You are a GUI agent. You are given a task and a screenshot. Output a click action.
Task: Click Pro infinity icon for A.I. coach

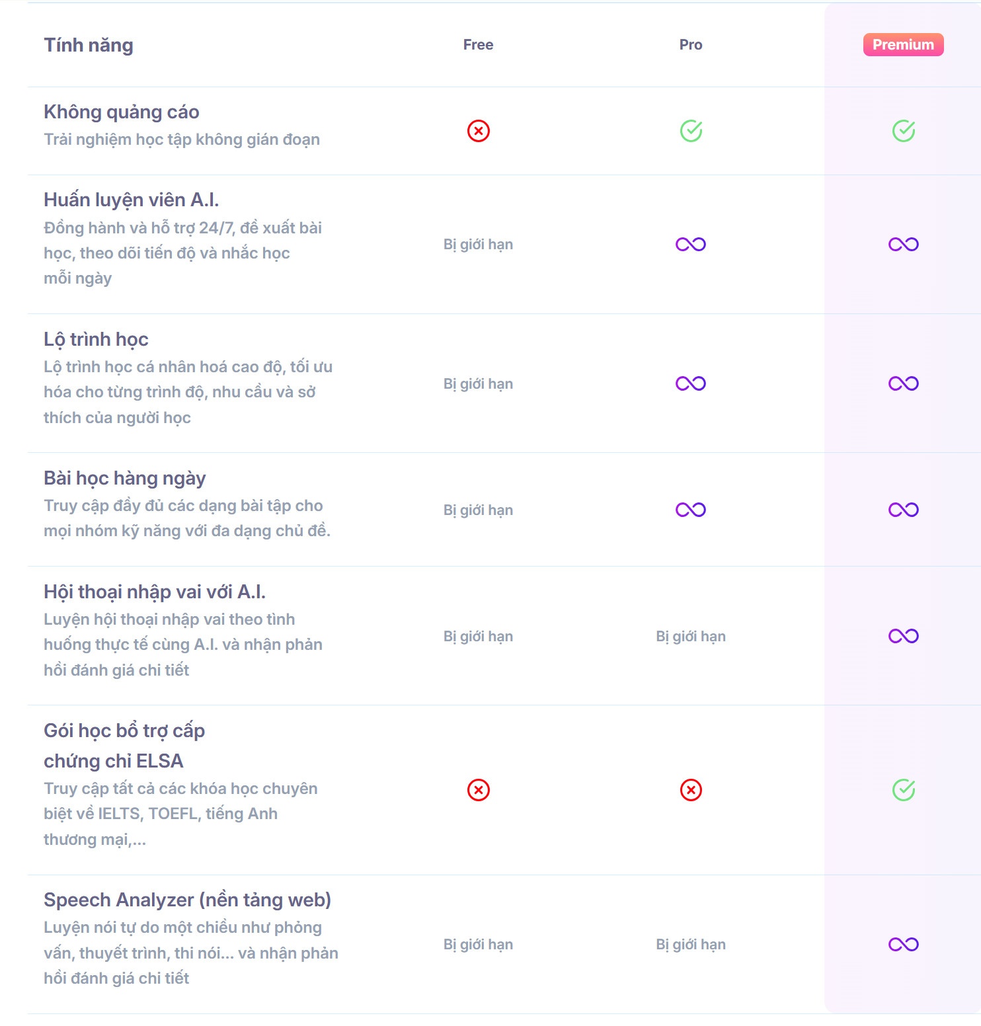point(691,245)
